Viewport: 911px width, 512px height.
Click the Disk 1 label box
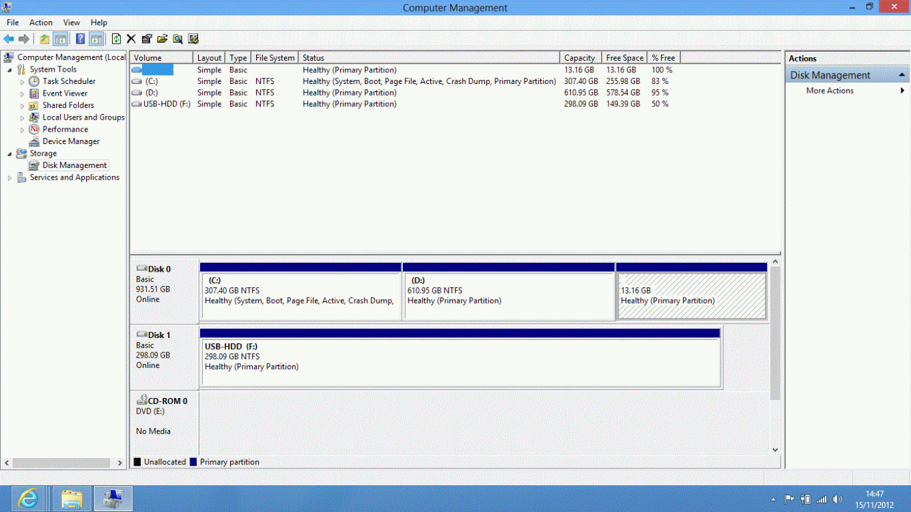tap(165, 357)
